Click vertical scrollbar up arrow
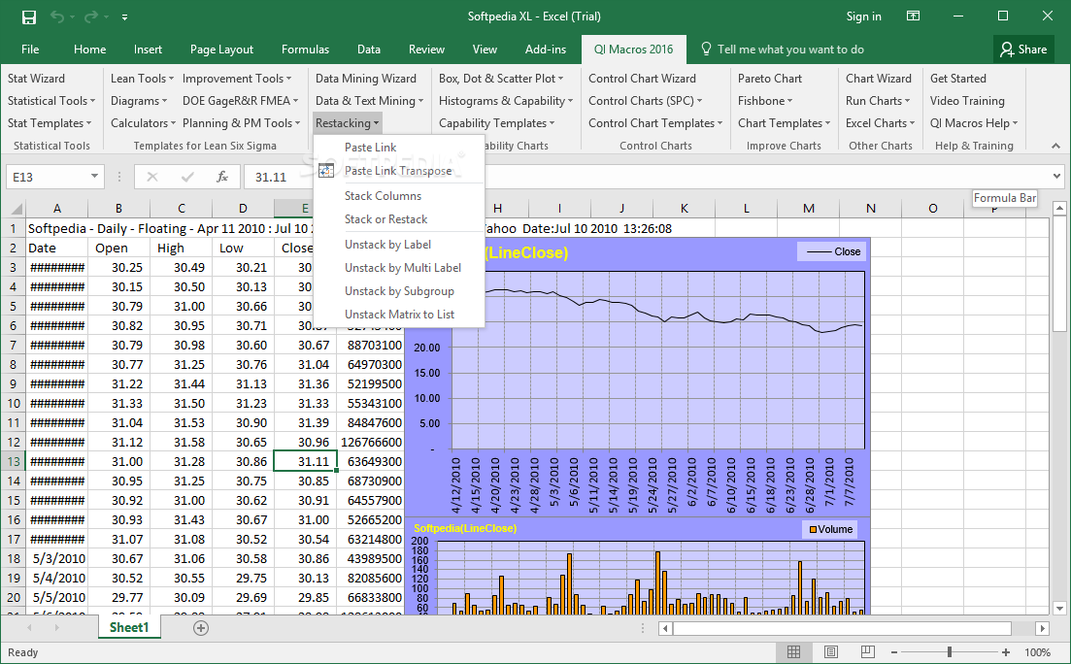1071x664 pixels. tap(1059, 208)
